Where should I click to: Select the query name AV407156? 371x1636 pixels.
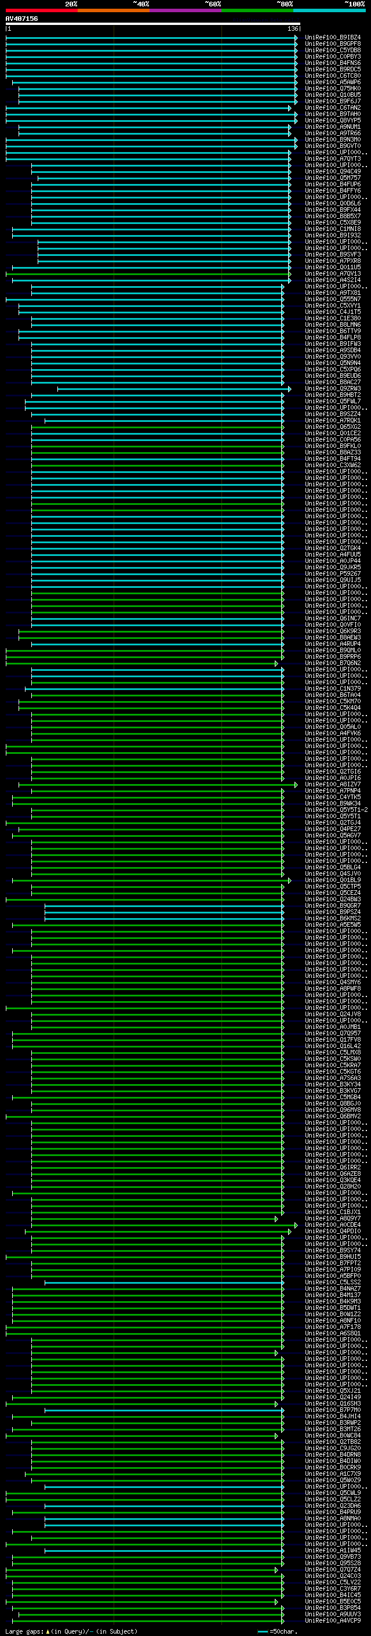coord(21,19)
